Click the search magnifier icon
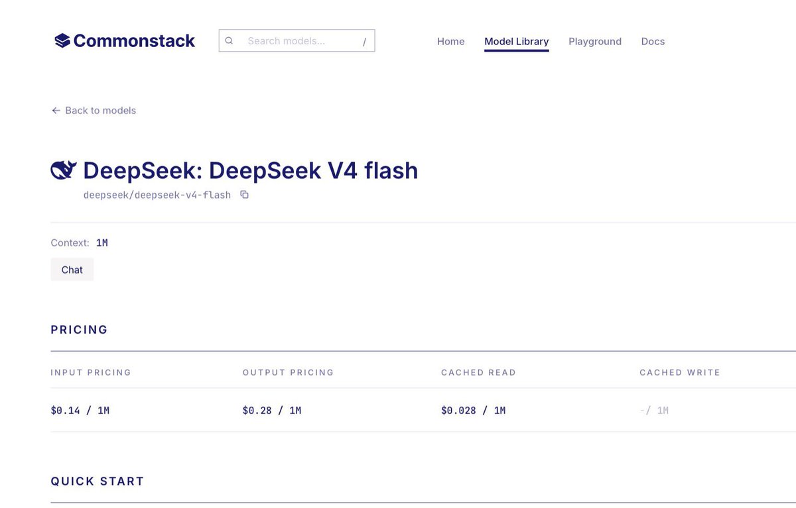Image resolution: width=796 pixels, height=508 pixels. [229, 41]
